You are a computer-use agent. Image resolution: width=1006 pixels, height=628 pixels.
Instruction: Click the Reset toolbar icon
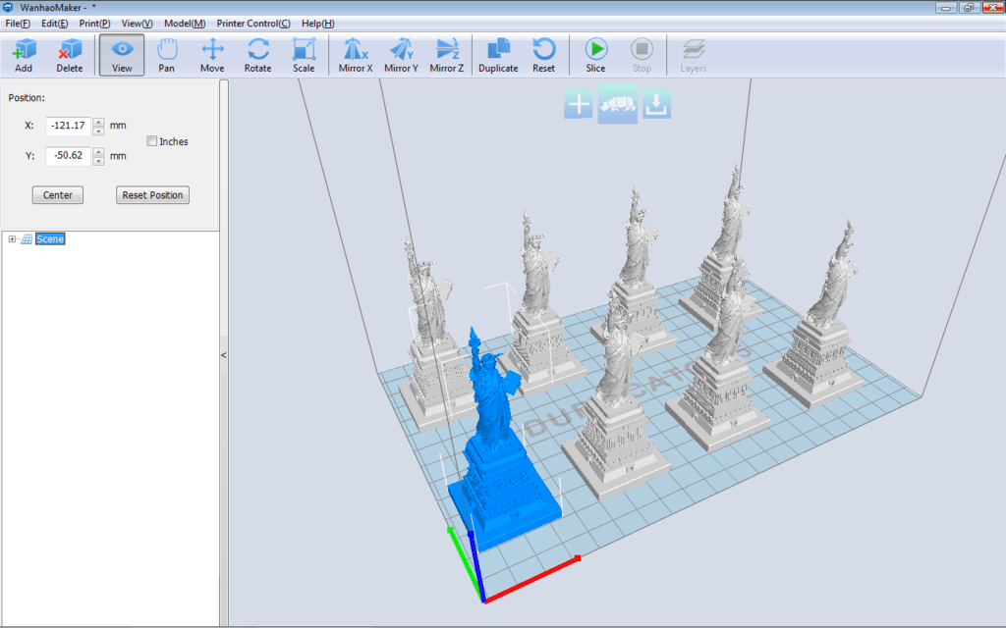click(543, 55)
